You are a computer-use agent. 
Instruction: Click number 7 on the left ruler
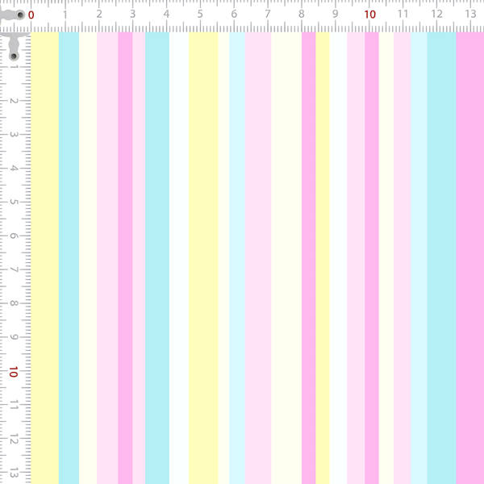tap(15, 271)
